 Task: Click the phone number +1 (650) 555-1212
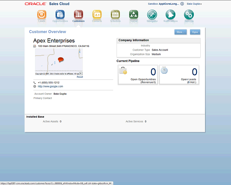(49, 83)
